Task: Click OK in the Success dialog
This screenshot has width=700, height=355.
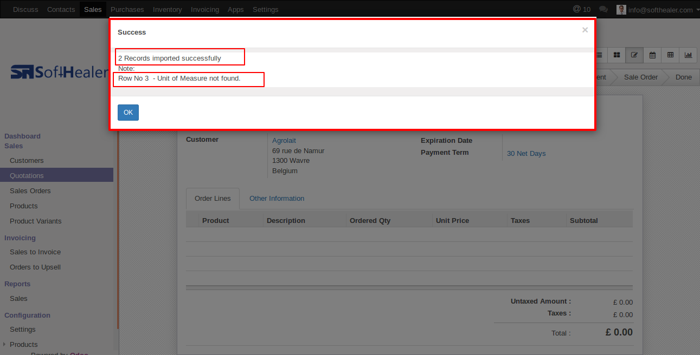Action: pyautogui.click(x=128, y=113)
